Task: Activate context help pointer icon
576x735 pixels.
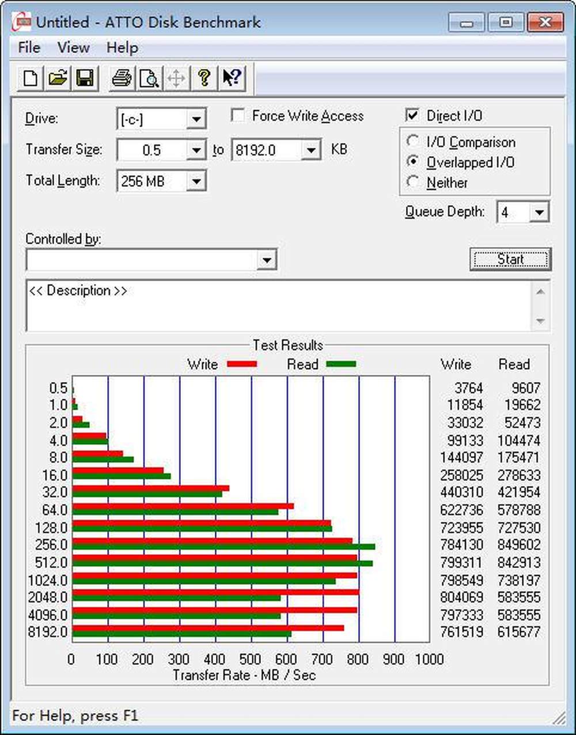Action: (x=232, y=78)
